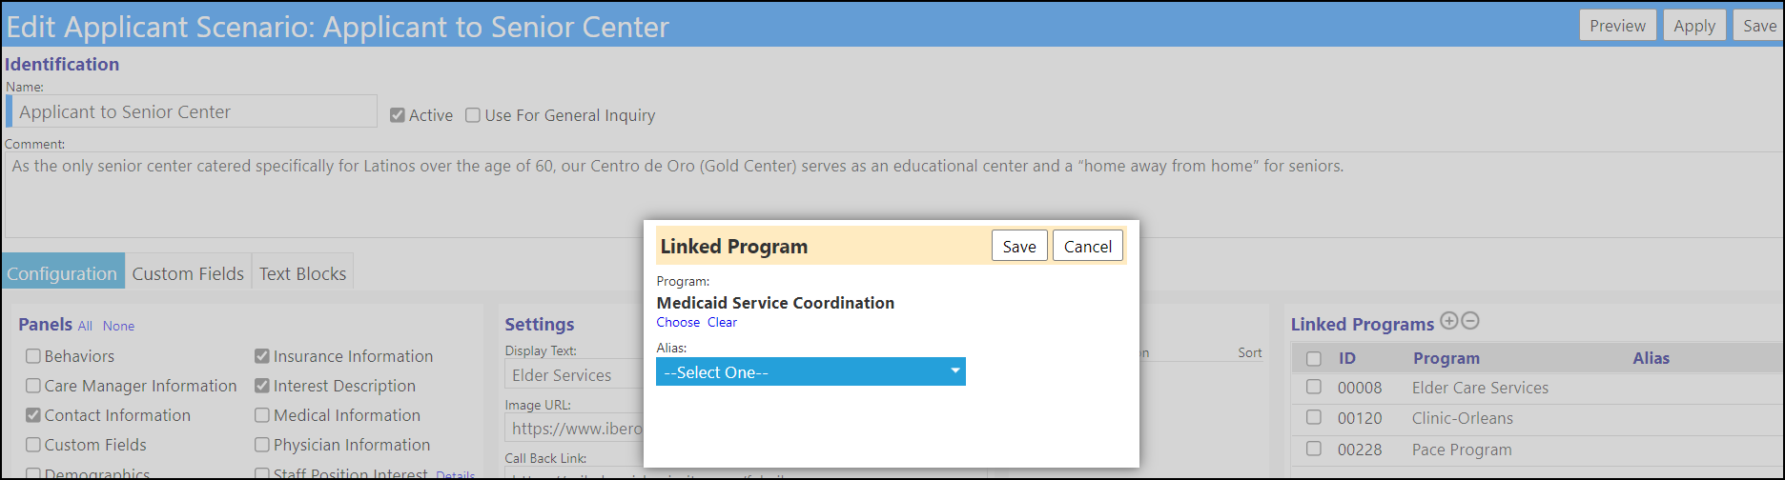1785x480 pixels.
Task: Select the Alias --Select One-- combo box
Action: pyautogui.click(x=810, y=372)
